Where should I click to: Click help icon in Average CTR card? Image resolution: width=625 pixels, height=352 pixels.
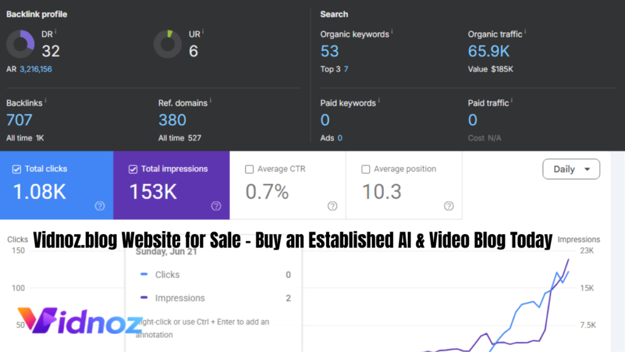point(333,206)
